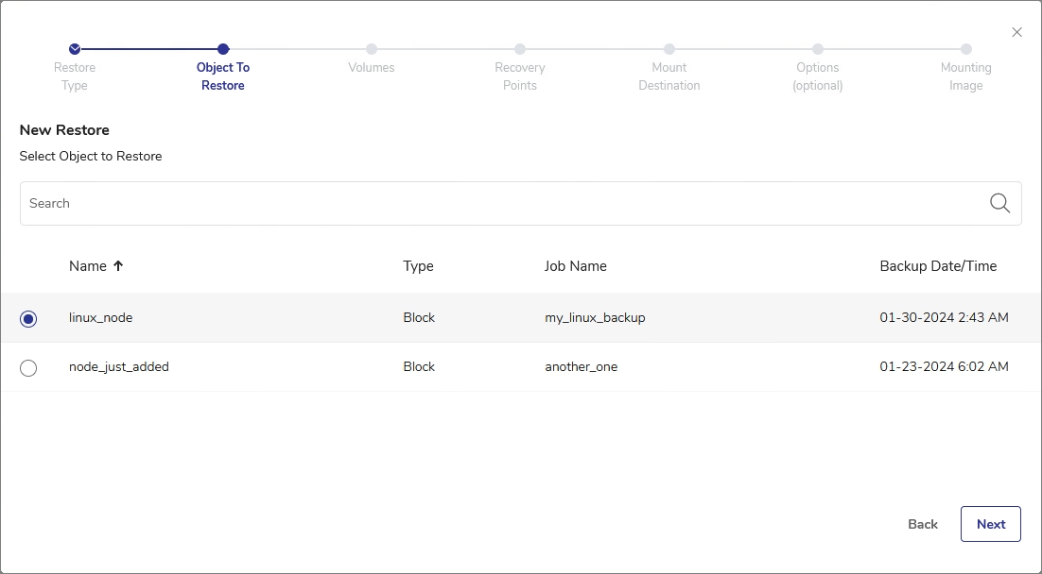
Task: Sort table by Type column
Action: [418, 266]
